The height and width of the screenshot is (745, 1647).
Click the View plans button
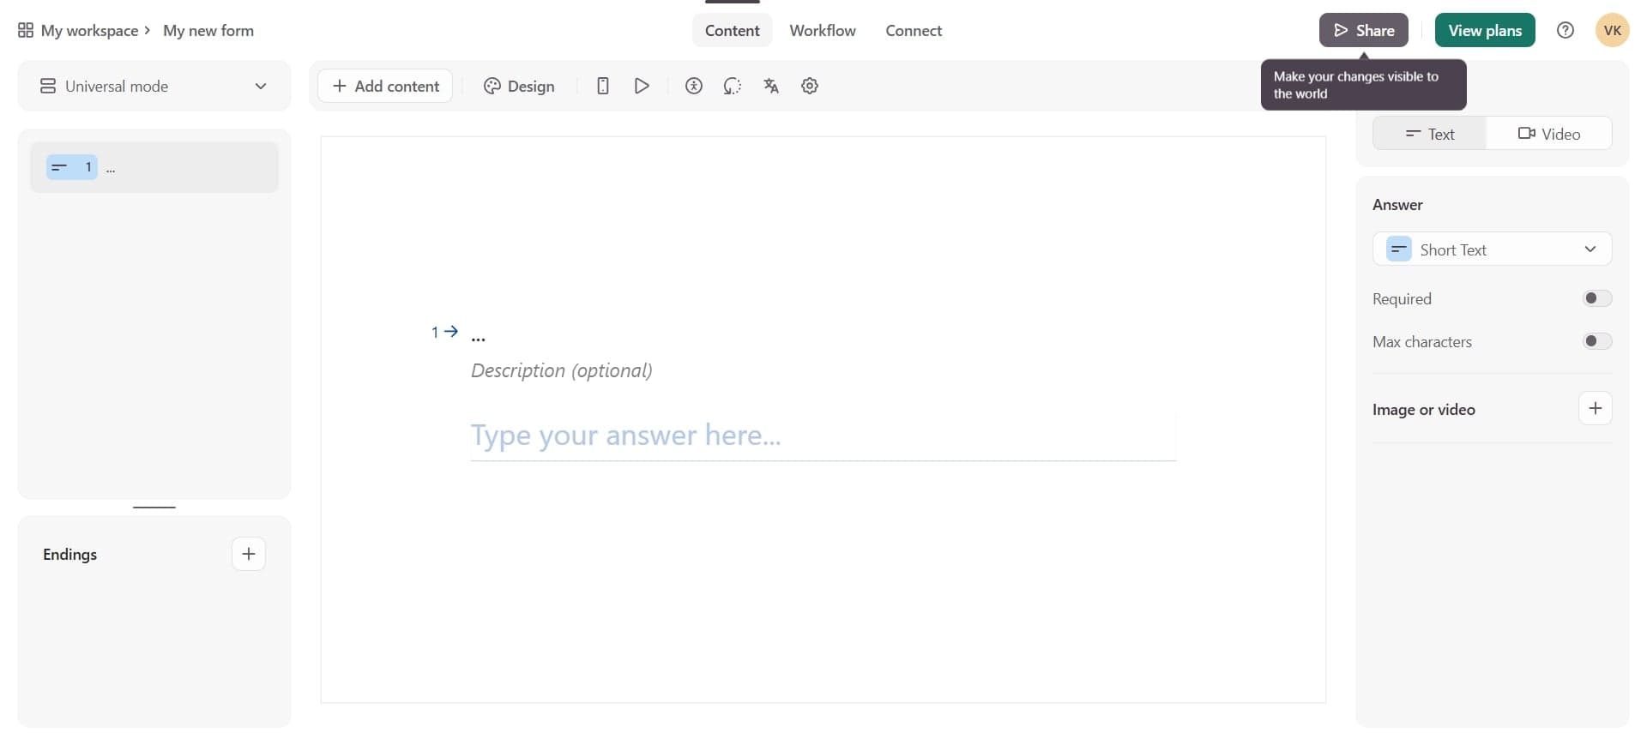click(1484, 31)
